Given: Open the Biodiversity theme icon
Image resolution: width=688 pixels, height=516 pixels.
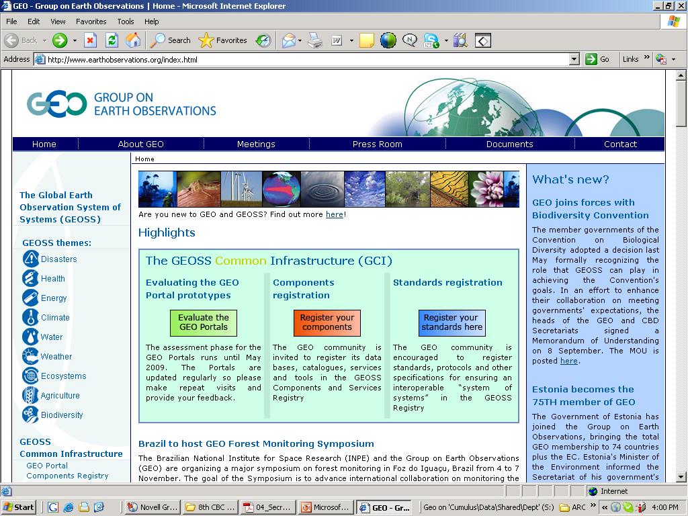Looking at the screenshot, I should (x=31, y=415).
